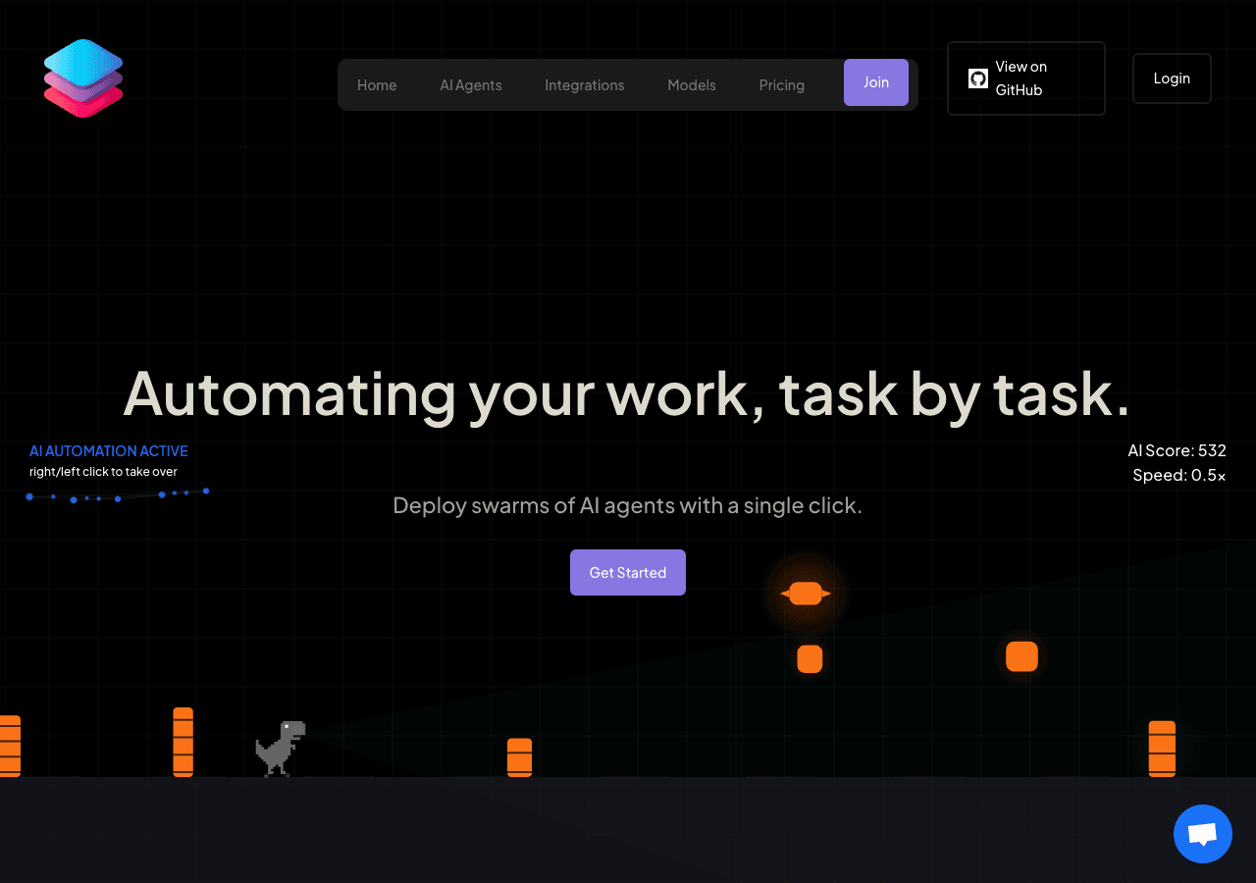Click the glowing flying orange obstacle

click(806, 594)
